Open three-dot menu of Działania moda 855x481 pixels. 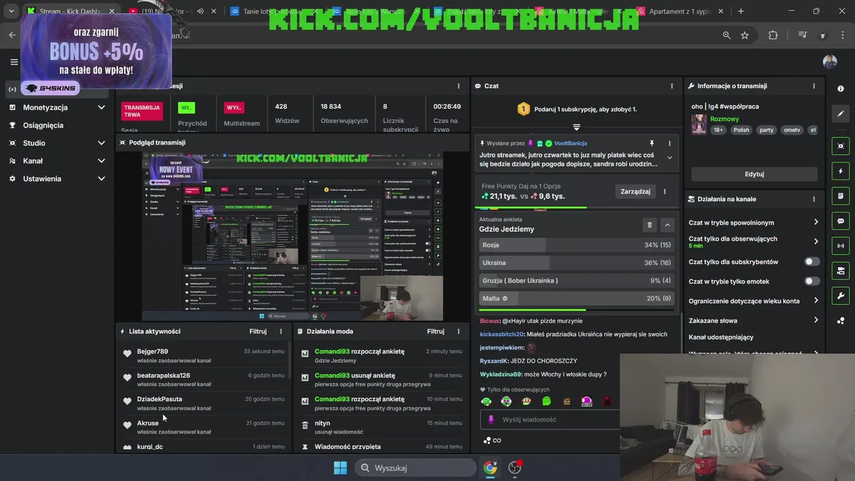click(x=458, y=331)
